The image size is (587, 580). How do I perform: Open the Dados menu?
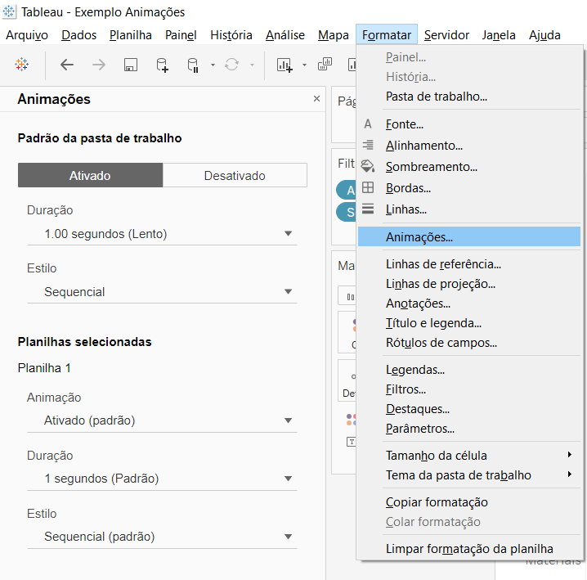click(x=79, y=35)
